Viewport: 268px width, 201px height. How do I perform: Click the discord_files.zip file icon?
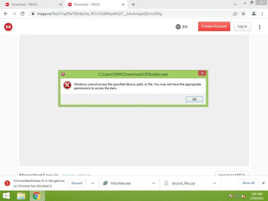[x=166, y=183]
